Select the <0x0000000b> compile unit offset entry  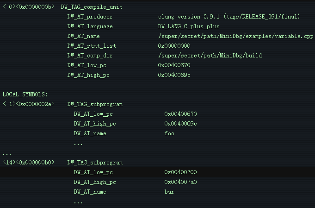35,7
